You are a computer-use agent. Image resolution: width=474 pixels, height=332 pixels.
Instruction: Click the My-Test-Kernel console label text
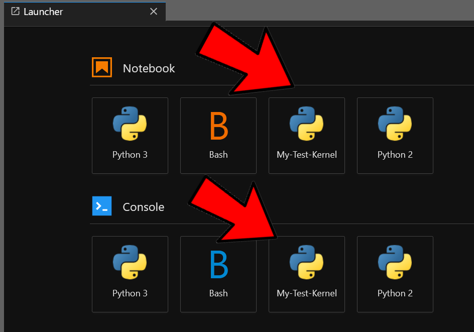tap(306, 293)
